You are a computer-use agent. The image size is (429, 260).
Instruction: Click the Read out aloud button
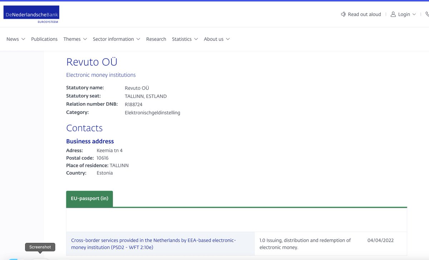[x=361, y=14]
